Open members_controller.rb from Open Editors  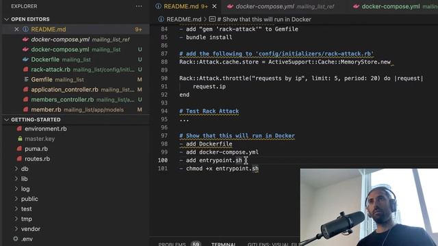[x=76, y=100]
